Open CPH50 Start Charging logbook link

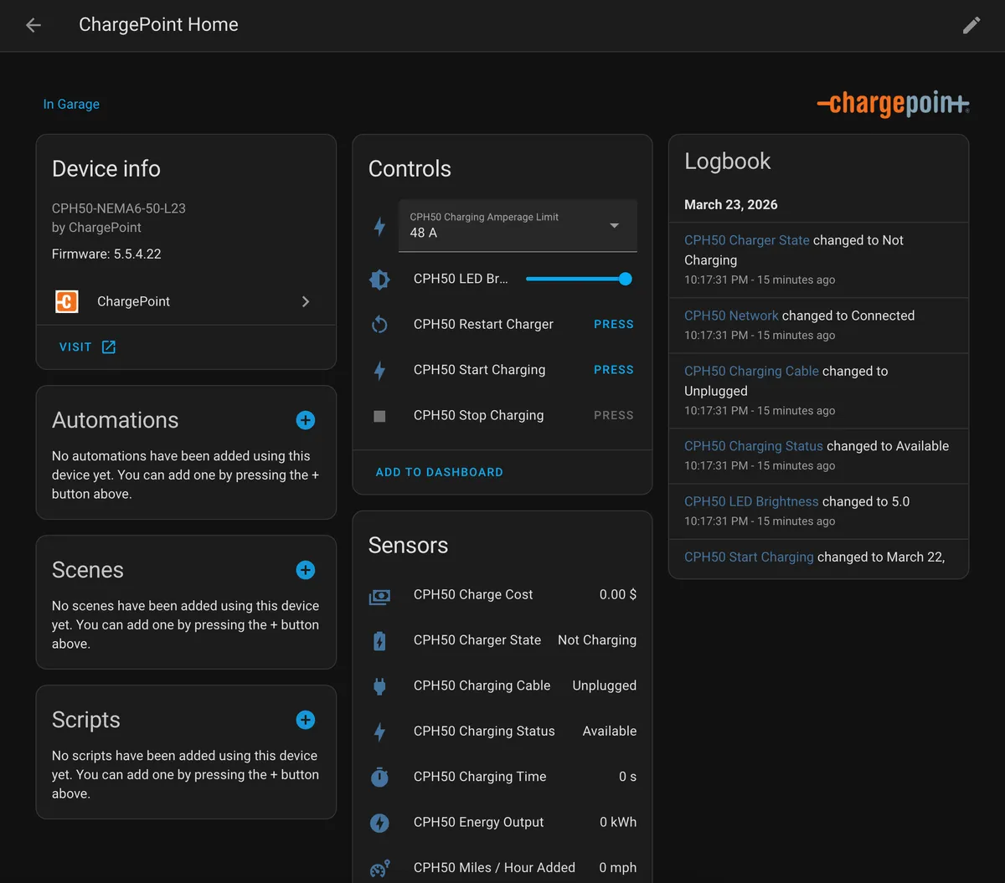(749, 557)
